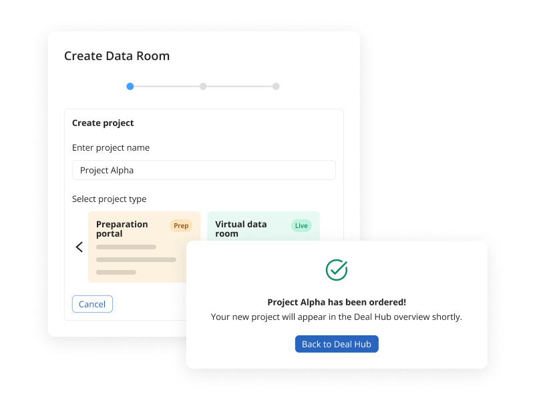Screen dimensions: 535x400
Task: Click the Enter project name label
Action: (111, 148)
